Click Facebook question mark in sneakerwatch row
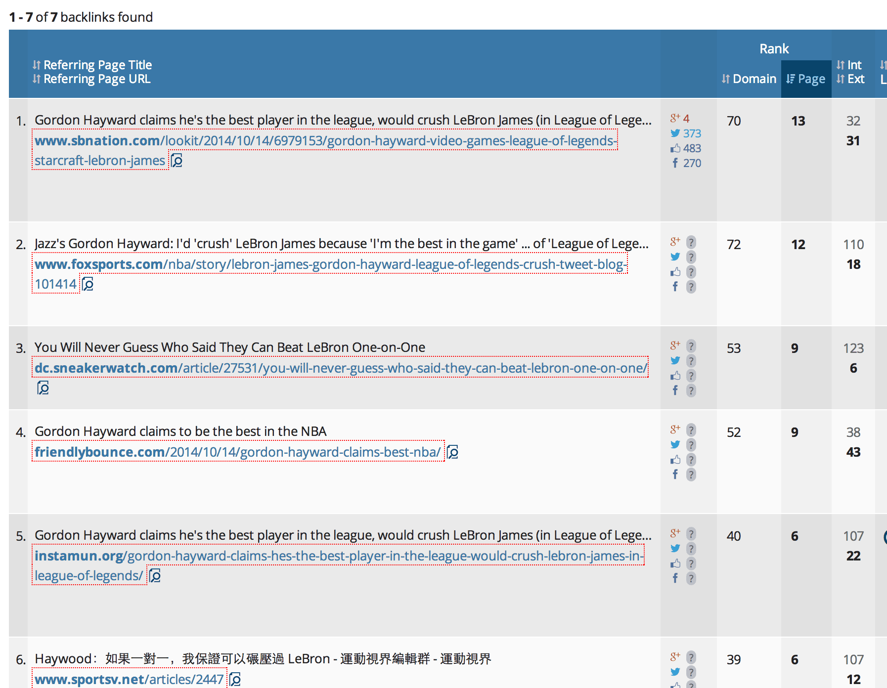The image size is (887, 688). 691,390
